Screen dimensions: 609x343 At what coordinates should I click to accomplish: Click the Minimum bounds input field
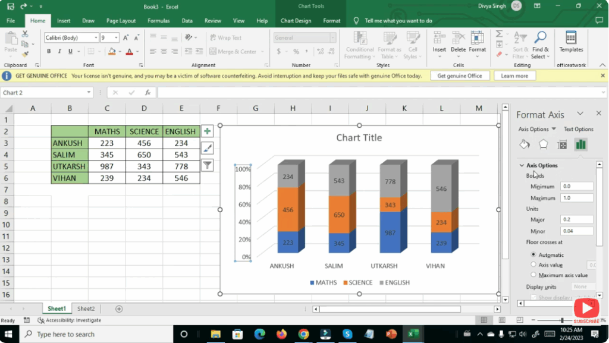(576, 187)
